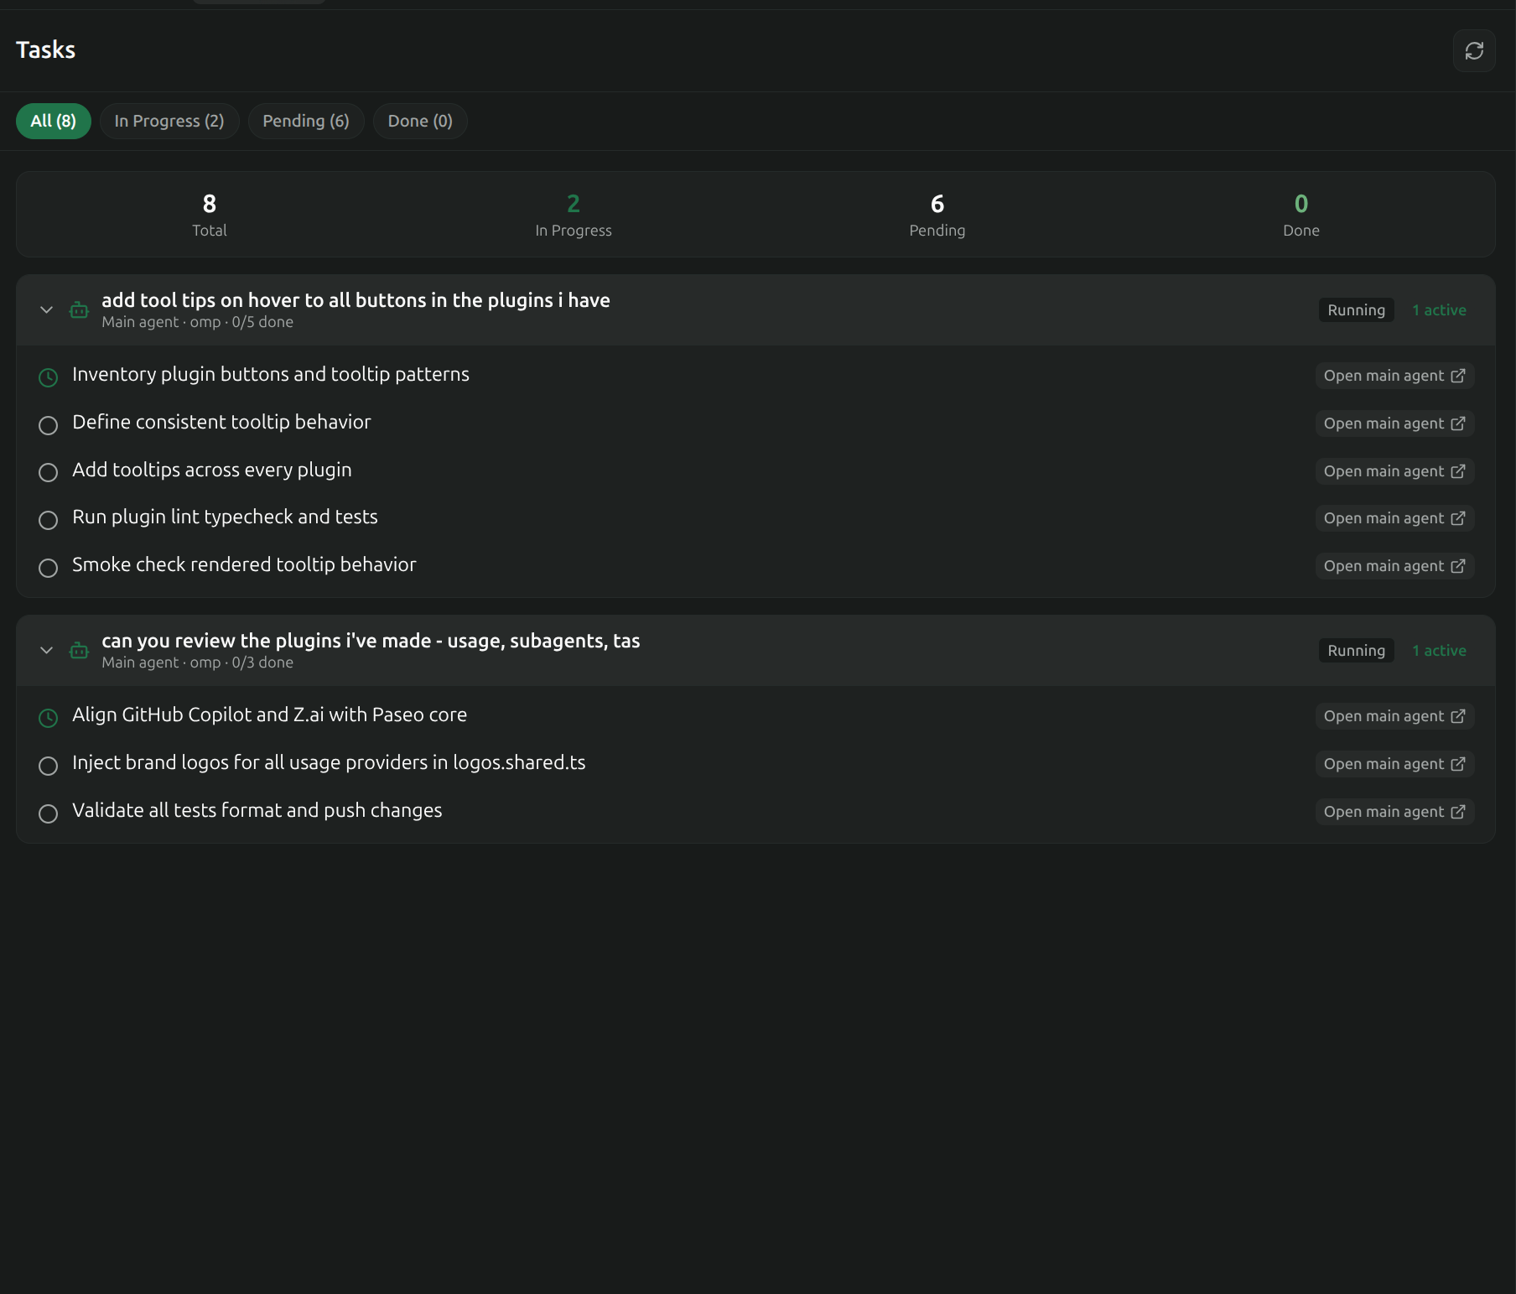
Task: Select the All (8) filter tab
Action: (54, 121)
